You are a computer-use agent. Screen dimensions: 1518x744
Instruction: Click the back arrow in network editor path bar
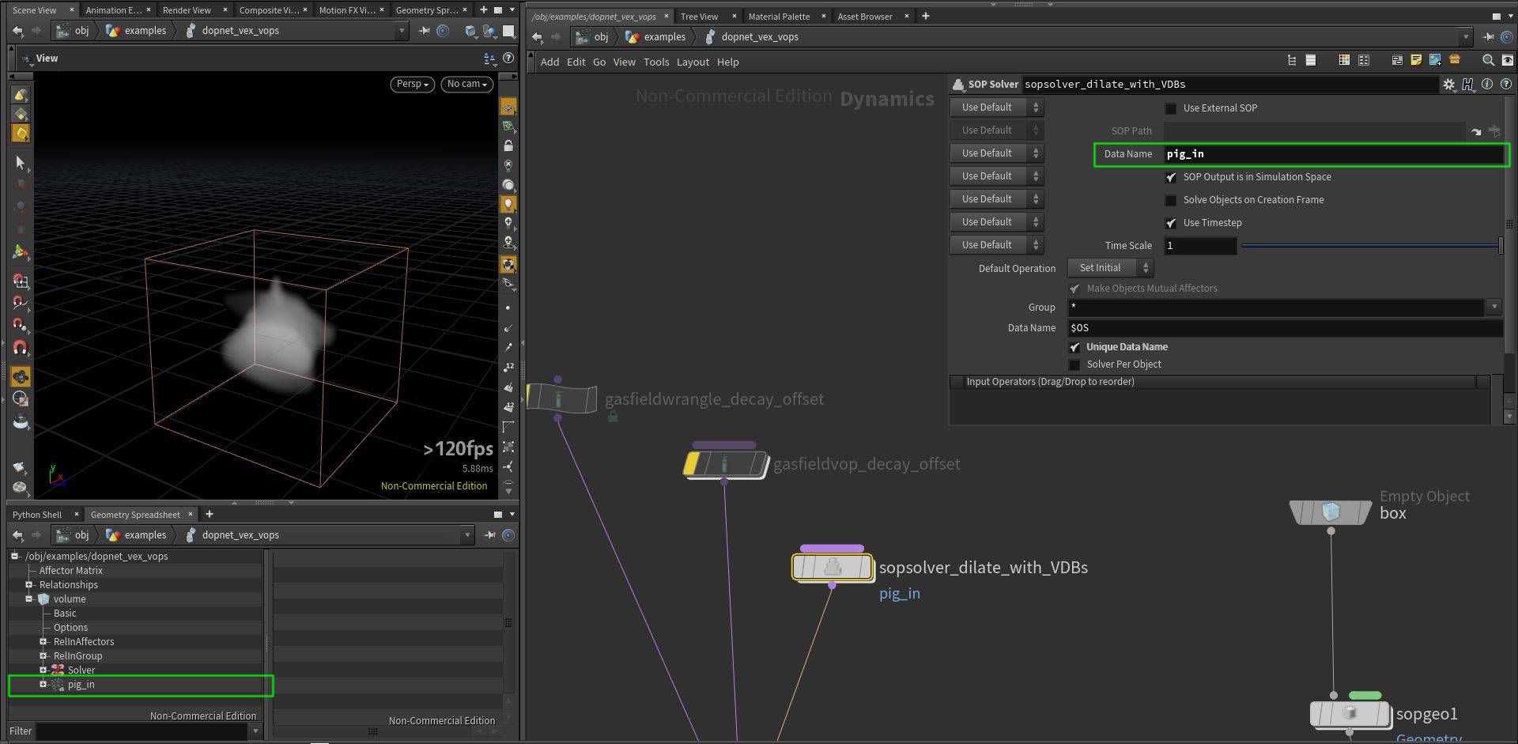click(x=538, y=37)
